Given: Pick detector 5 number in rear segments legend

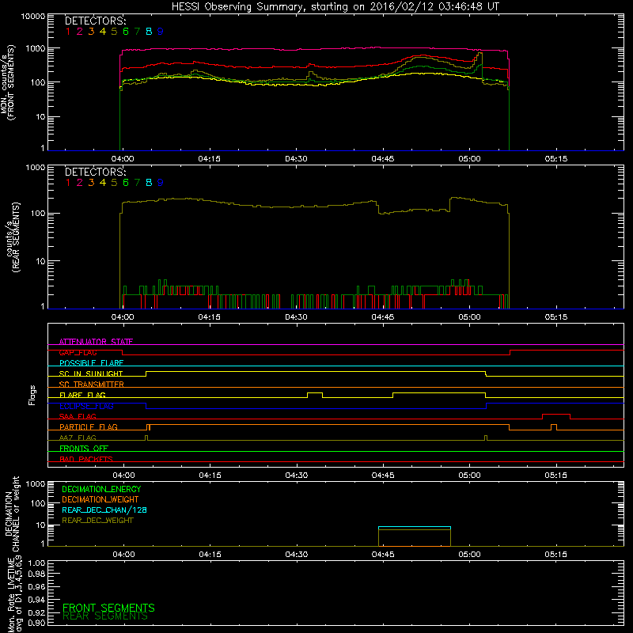Looking at the screenshot, I should [x=114, y=183].
